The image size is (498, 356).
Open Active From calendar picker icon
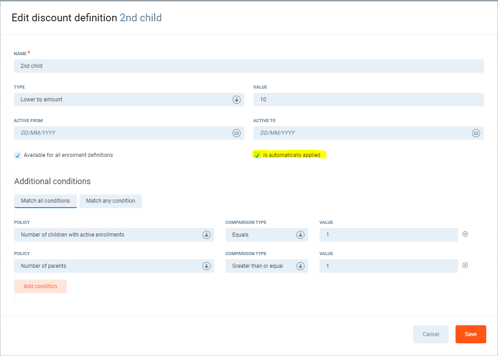(236, 133)
